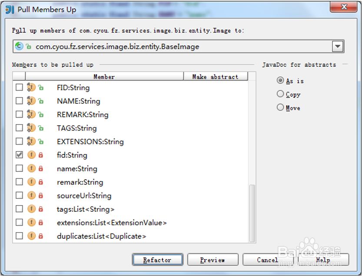Image resolution: width=362 pixels, height=276 pixels.
Task: Select the Copy radio button
Action: (280, 94)
